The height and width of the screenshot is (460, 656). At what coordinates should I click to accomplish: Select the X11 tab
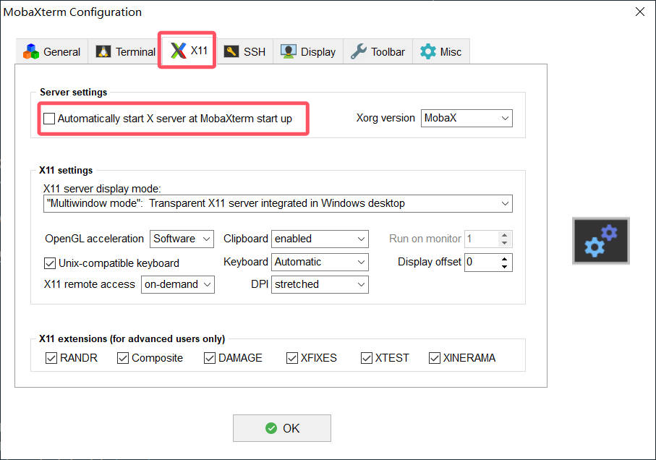(188, 51)
